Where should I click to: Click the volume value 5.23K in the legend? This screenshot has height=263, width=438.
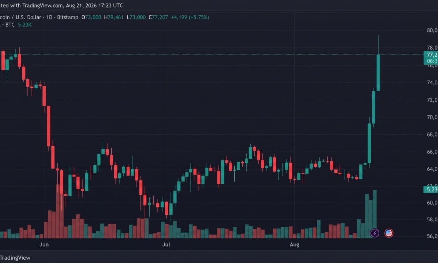(25, 25)
